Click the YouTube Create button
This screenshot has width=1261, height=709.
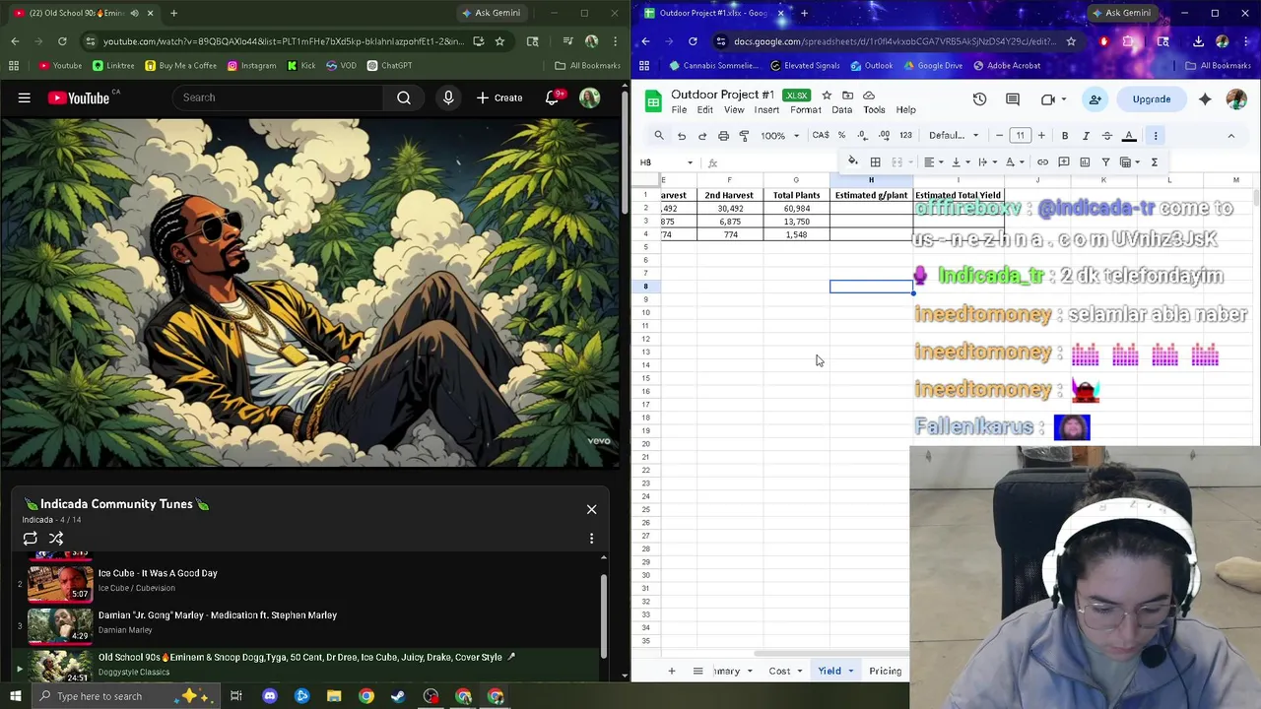point(499,97)
